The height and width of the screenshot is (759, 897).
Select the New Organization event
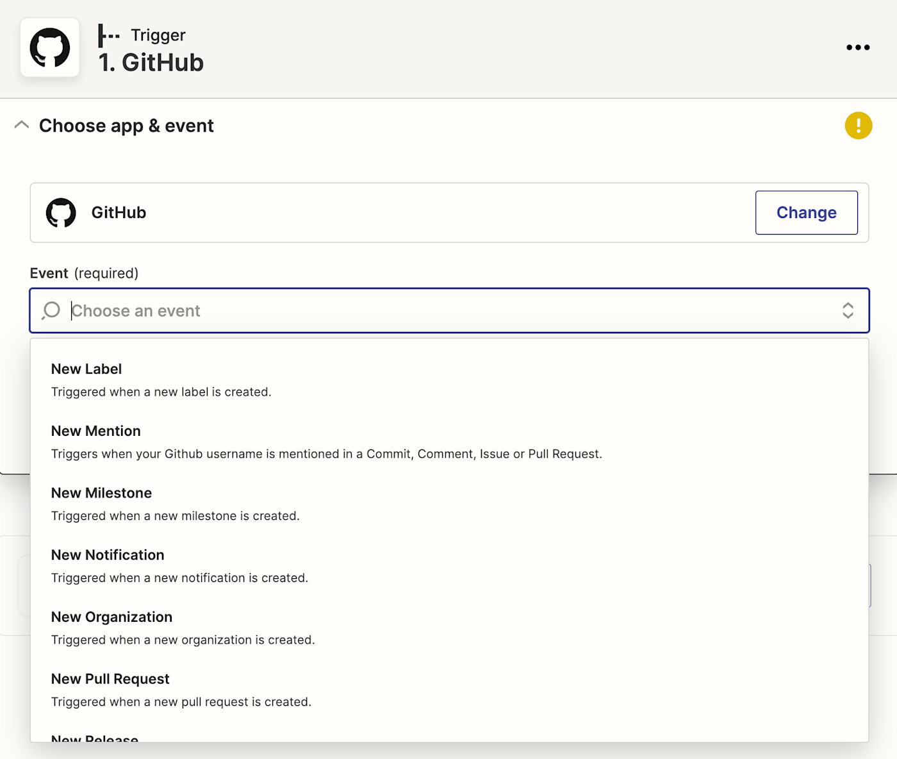pos(111,617)
